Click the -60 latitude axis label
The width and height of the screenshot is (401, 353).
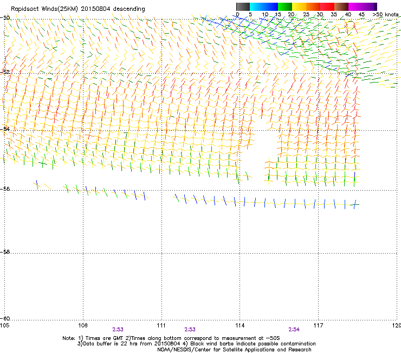click(5, 318)
